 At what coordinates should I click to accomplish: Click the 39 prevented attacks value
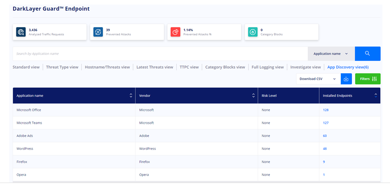click(108, 30)
